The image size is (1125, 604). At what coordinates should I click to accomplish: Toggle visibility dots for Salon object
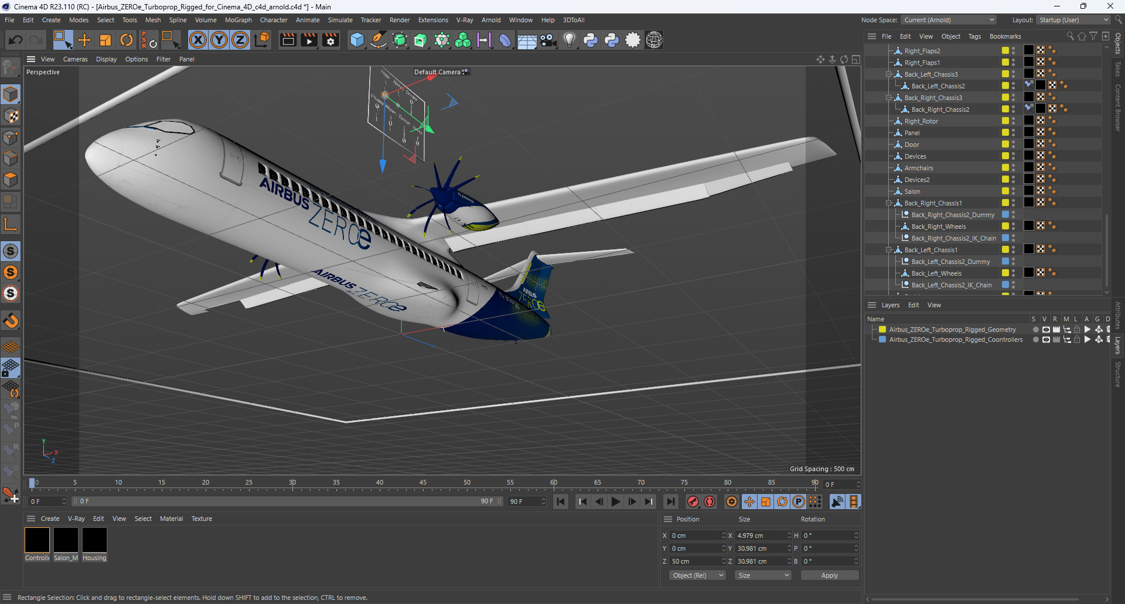click(1013, 191)
